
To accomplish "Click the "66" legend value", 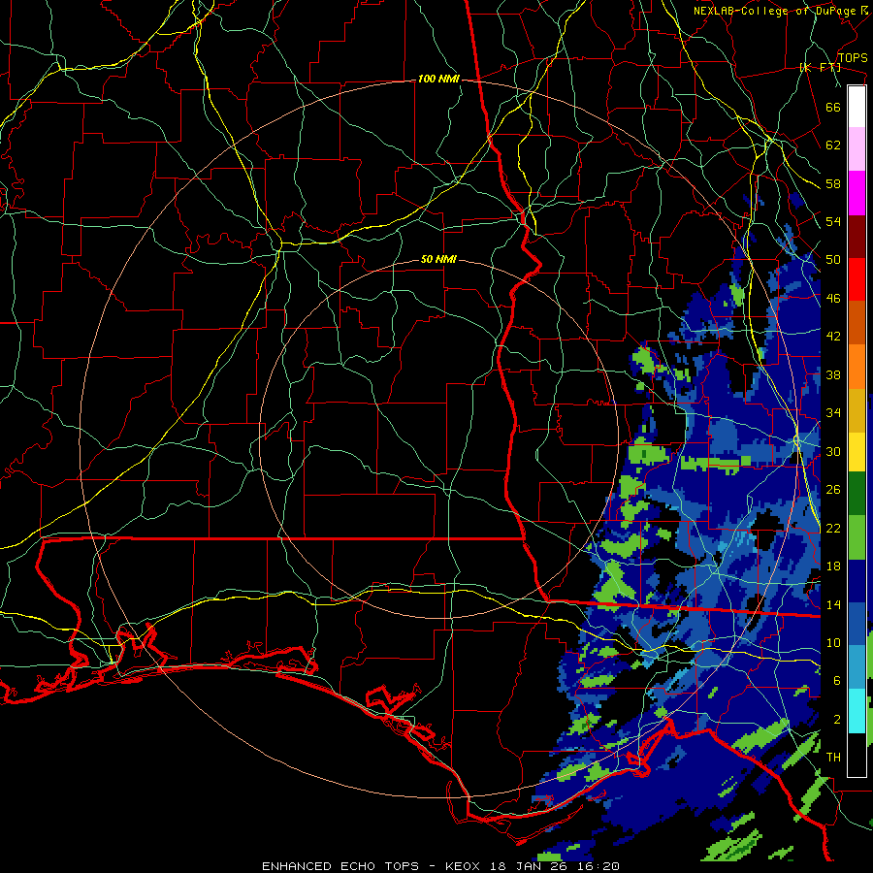I will tap(833, 107).
